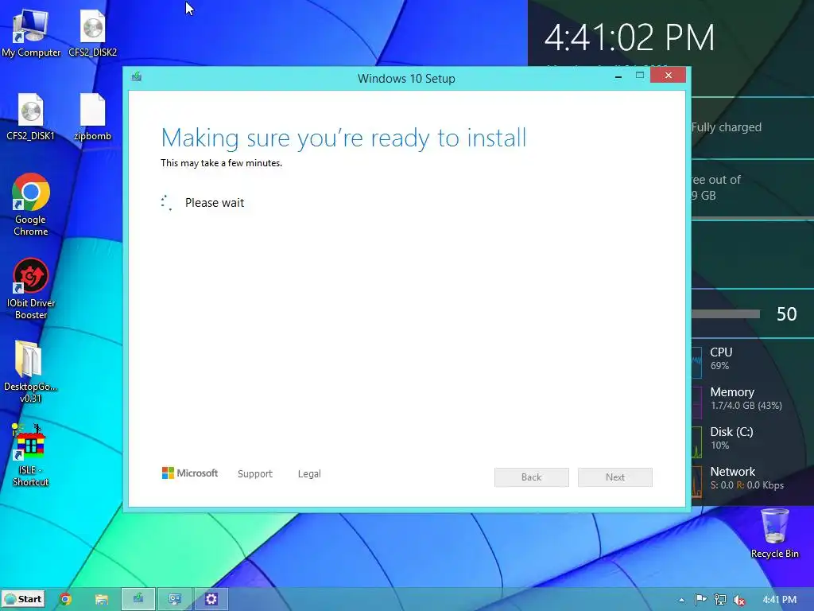
Task: Click the large 4:41:02 PM clock gadget
Action: coord(630,37)
